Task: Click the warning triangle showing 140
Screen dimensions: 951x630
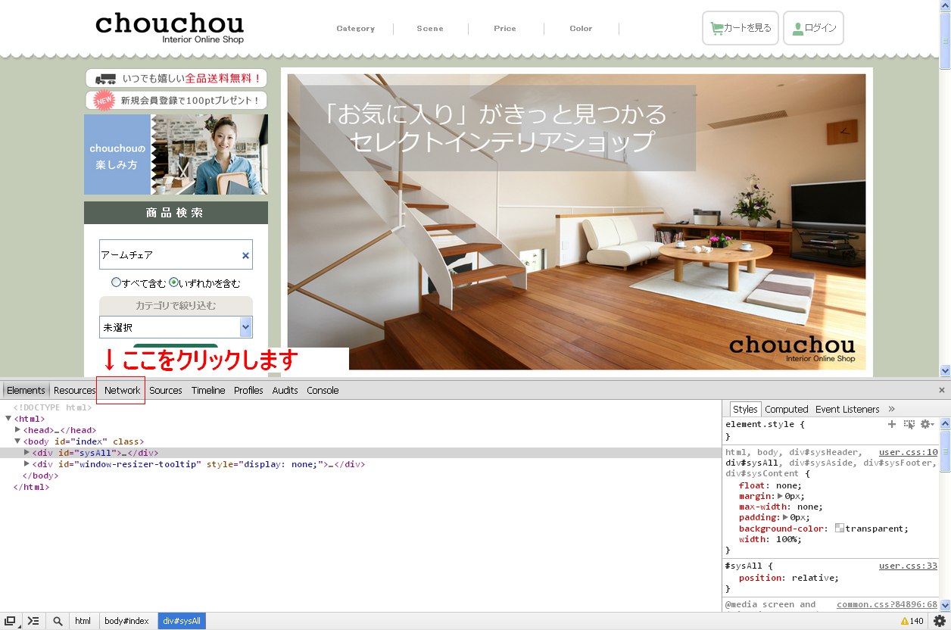Action: tap(912, 621)
